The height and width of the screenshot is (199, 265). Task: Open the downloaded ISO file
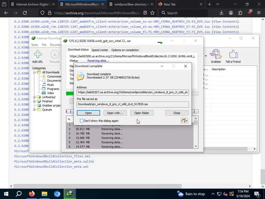(89, 113)
